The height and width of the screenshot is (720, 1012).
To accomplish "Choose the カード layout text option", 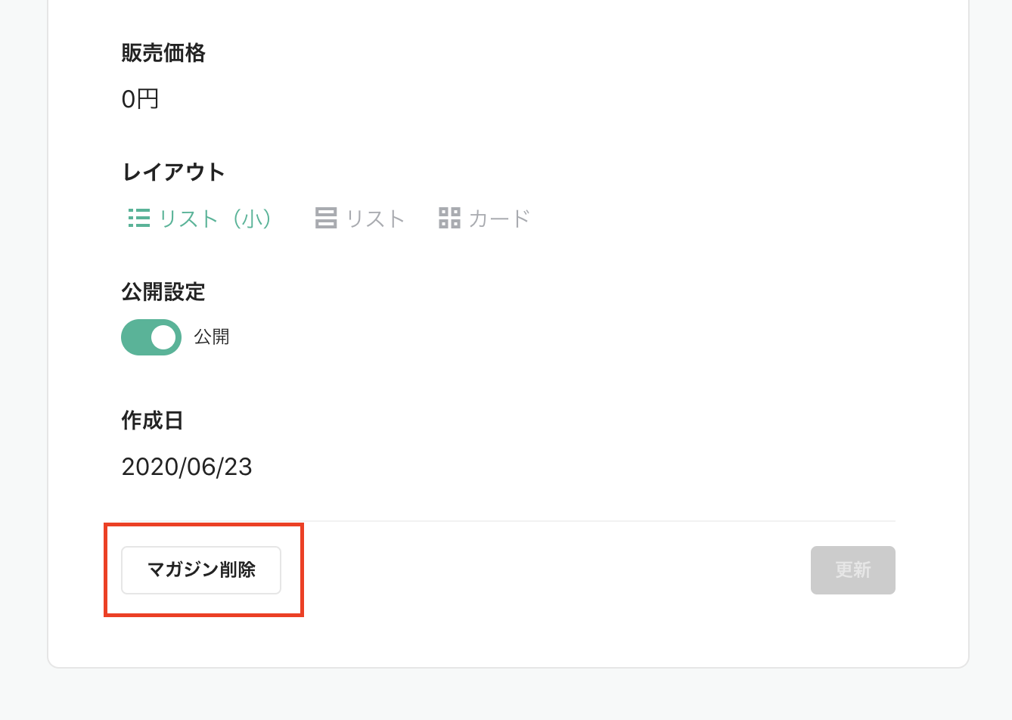I will (499, 219).
